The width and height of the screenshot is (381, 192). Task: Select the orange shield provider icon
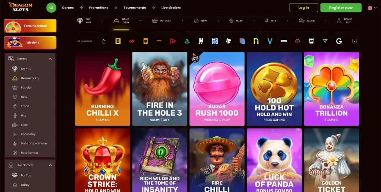pos(146,41)
